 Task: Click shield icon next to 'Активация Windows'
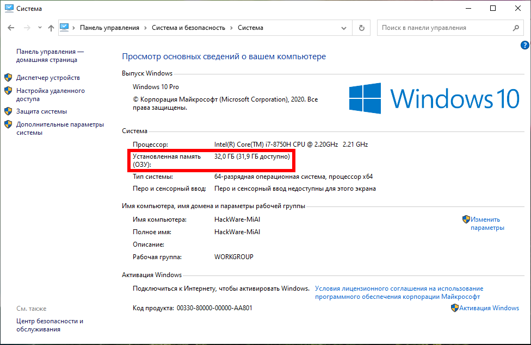(455, 308)
